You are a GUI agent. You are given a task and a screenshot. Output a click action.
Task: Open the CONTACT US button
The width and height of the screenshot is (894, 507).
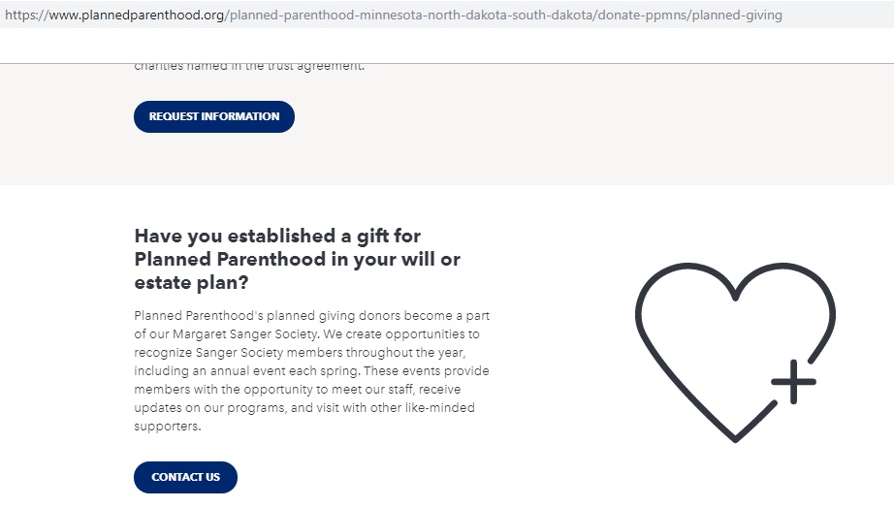(185, 477)
